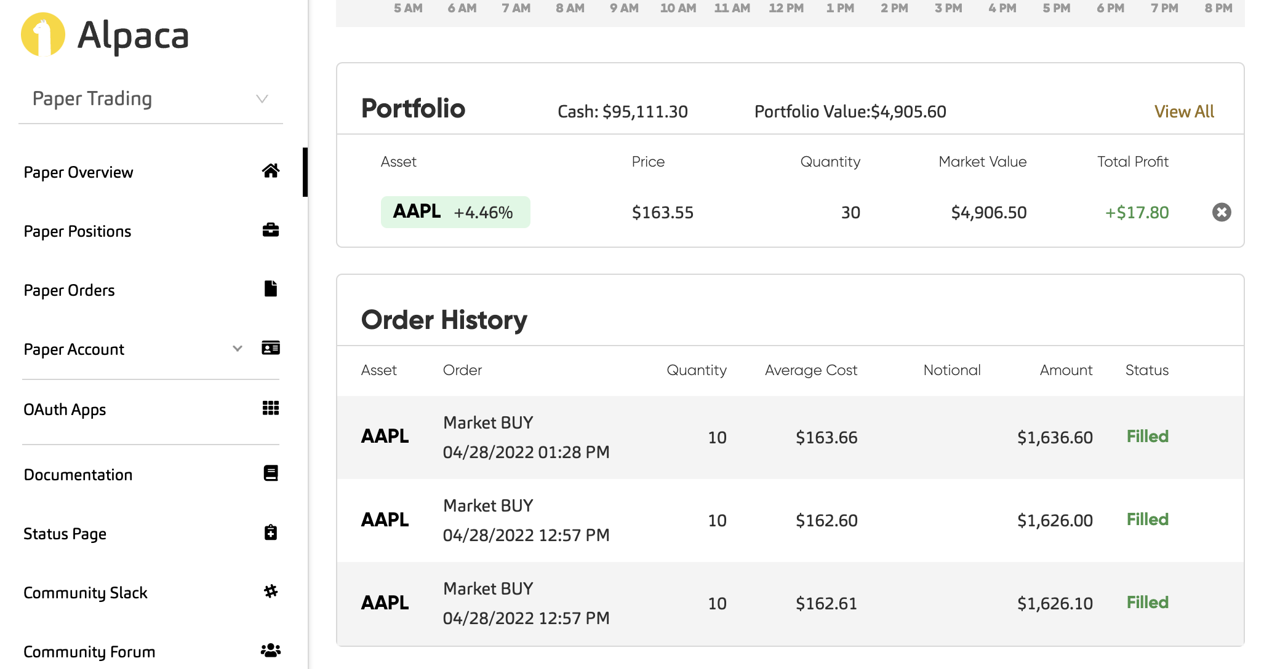Click the Amount column header in Order History

[1066, 370]
